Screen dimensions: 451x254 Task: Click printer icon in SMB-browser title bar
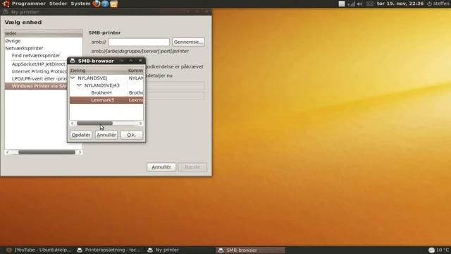pos(73,61)
